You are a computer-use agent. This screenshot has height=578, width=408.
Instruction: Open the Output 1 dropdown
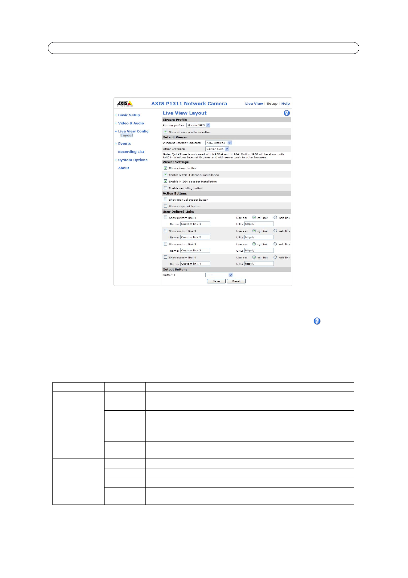(219, 275)
